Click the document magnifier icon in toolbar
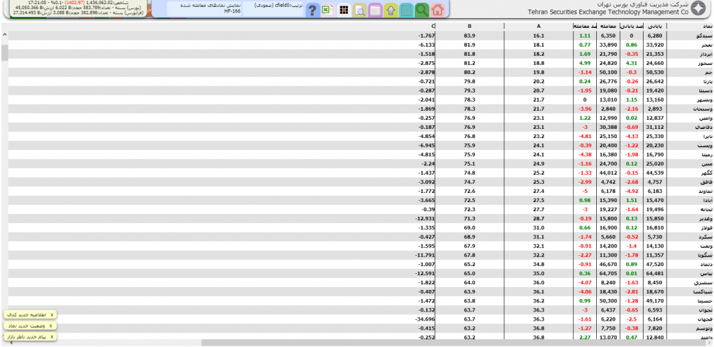This screenshot has height=347, width=714. 359,10
